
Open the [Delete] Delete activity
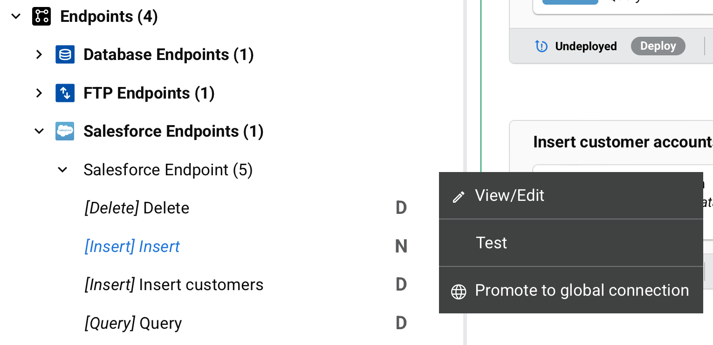click(x=137, y=208)
